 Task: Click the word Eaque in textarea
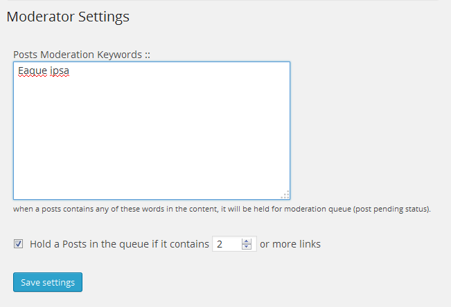33,71
